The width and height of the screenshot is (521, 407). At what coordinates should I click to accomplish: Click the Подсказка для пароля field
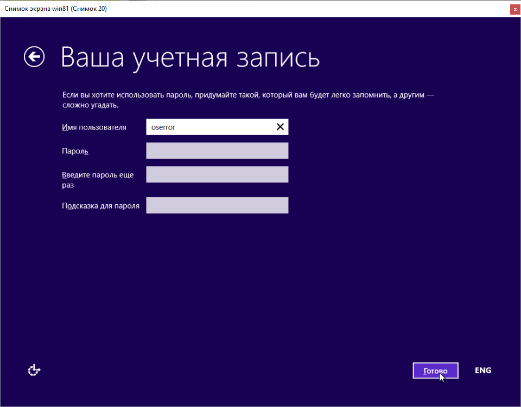coord(217,205)
